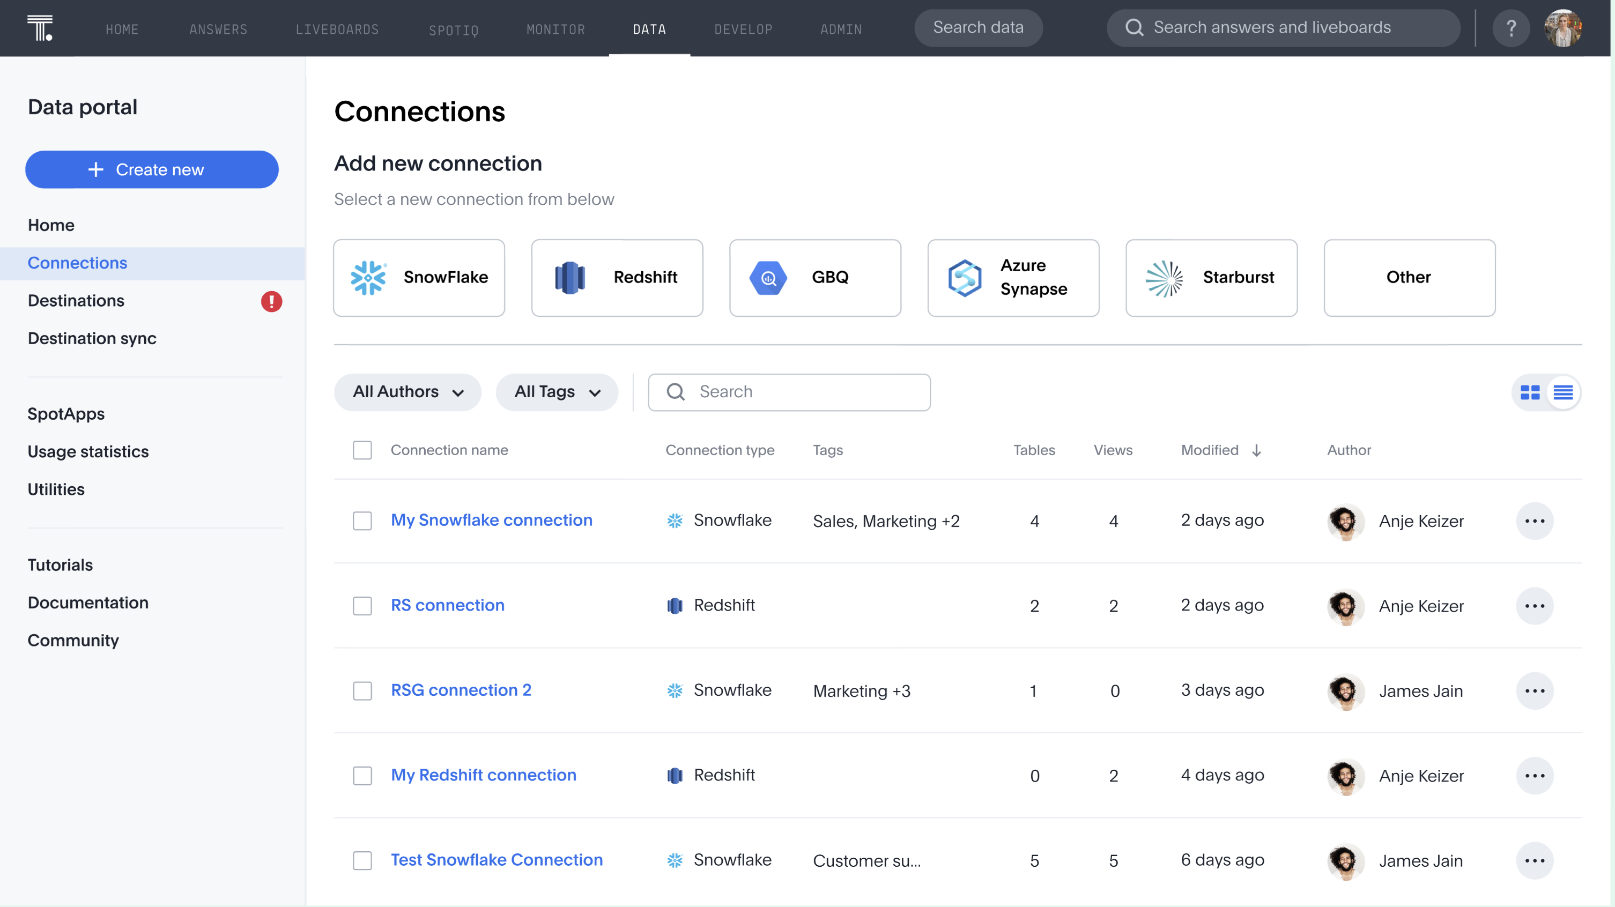Click the Tables column header
This screenshot has height=907, width=1615.
(1034, 451)
